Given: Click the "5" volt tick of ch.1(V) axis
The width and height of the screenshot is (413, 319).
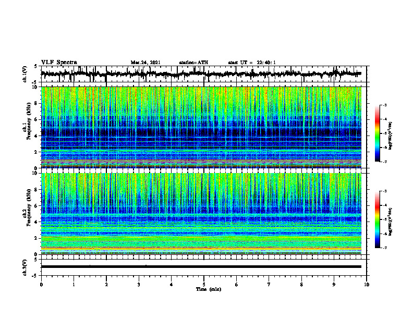Looking at the screenshot, I should [x=35, y=66].
